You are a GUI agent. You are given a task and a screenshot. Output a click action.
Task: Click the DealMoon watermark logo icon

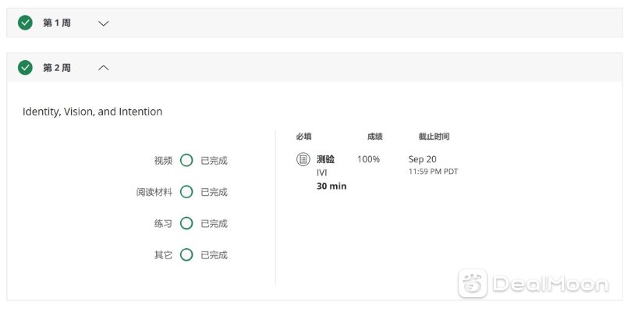(x=473, y=283)
